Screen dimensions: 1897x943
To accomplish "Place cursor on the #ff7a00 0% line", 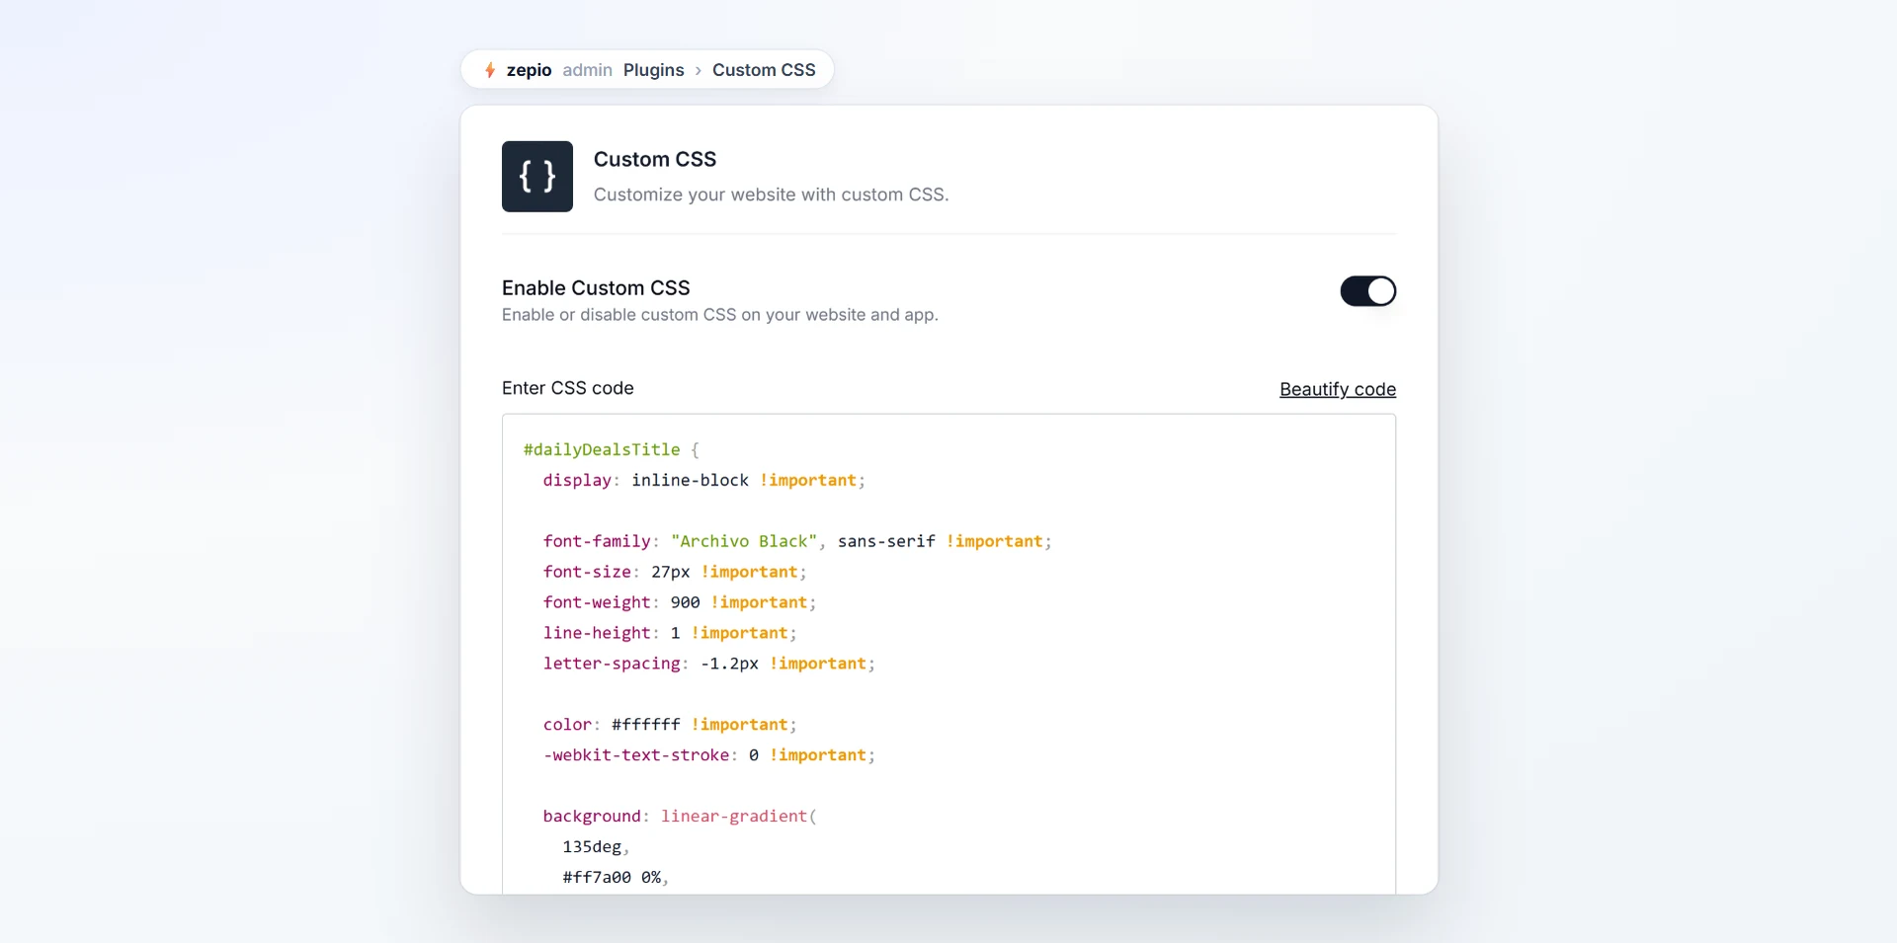I will click(x=616, y=877).
